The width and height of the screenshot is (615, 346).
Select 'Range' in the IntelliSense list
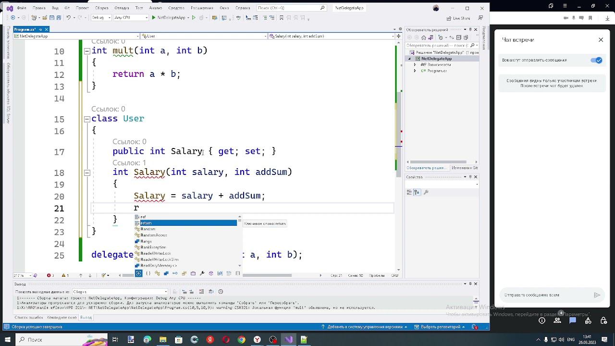click(x=185, y=241)
